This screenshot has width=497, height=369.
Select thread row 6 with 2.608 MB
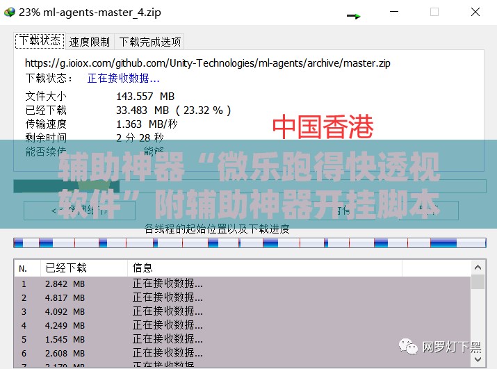pyautogui.click(x=243, y=354)
